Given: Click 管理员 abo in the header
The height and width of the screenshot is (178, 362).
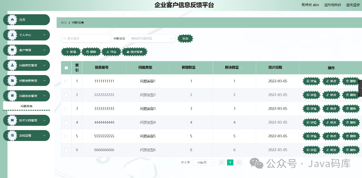Looking at the screenshot, I should [310, 5].
